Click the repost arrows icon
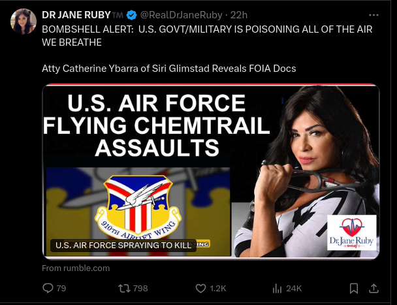The image size is (397, 305). 123,288
